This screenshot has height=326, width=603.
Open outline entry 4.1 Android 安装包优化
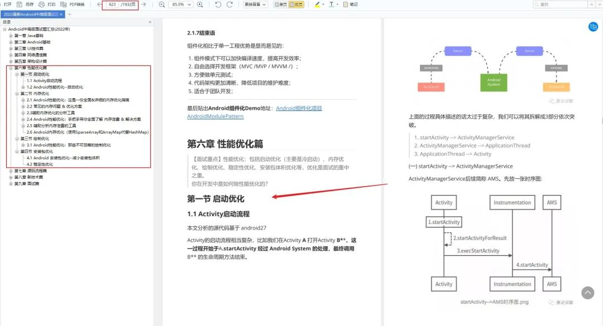(x=63, y=158)
